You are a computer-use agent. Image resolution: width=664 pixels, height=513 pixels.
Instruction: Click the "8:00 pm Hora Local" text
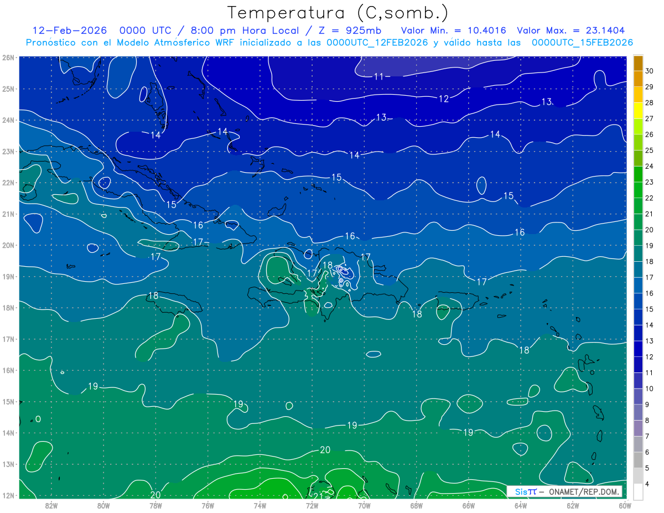pos(245,31)
